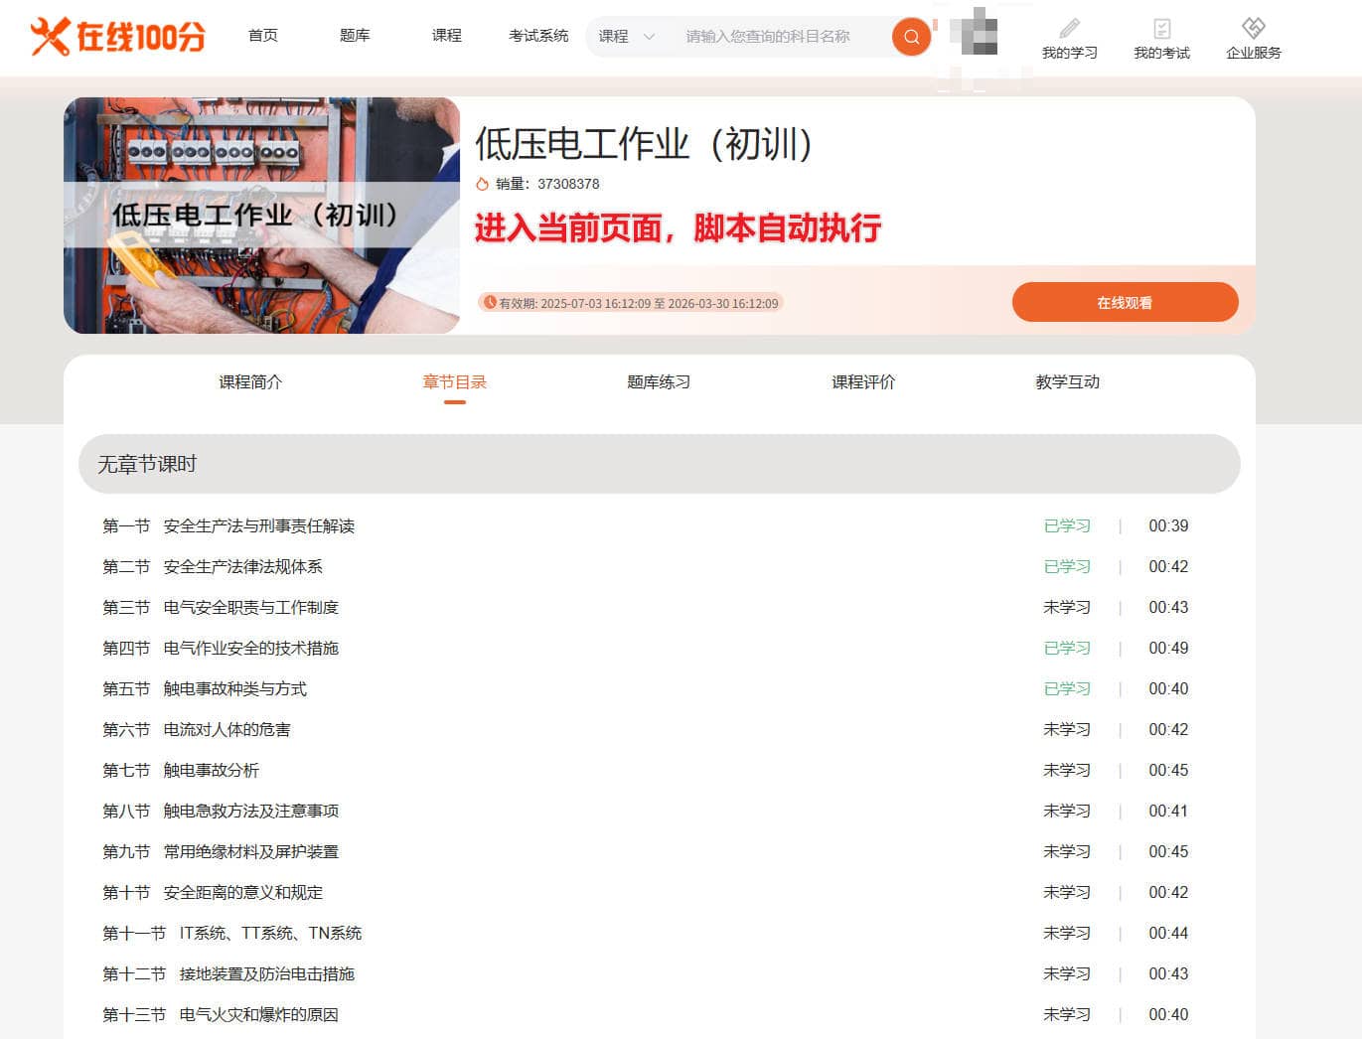The width and height of the screenshot is (1362, 1039).
Task: Click the 在线观看 button
Action: [x=1126, y=302]
